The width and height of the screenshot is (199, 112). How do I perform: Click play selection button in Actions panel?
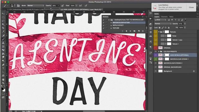130,31
